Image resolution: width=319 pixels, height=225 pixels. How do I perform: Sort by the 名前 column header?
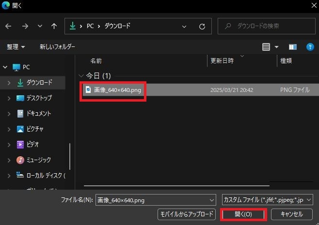tap(96, 60)
